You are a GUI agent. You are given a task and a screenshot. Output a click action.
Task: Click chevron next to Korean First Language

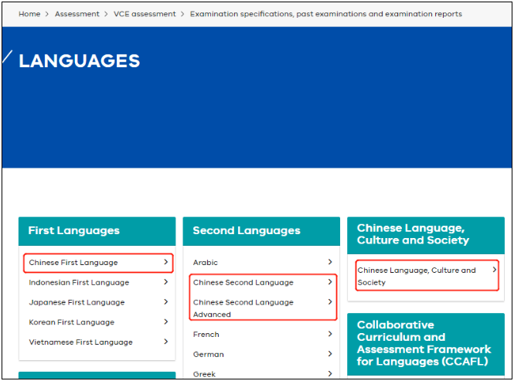pos(166,321)
